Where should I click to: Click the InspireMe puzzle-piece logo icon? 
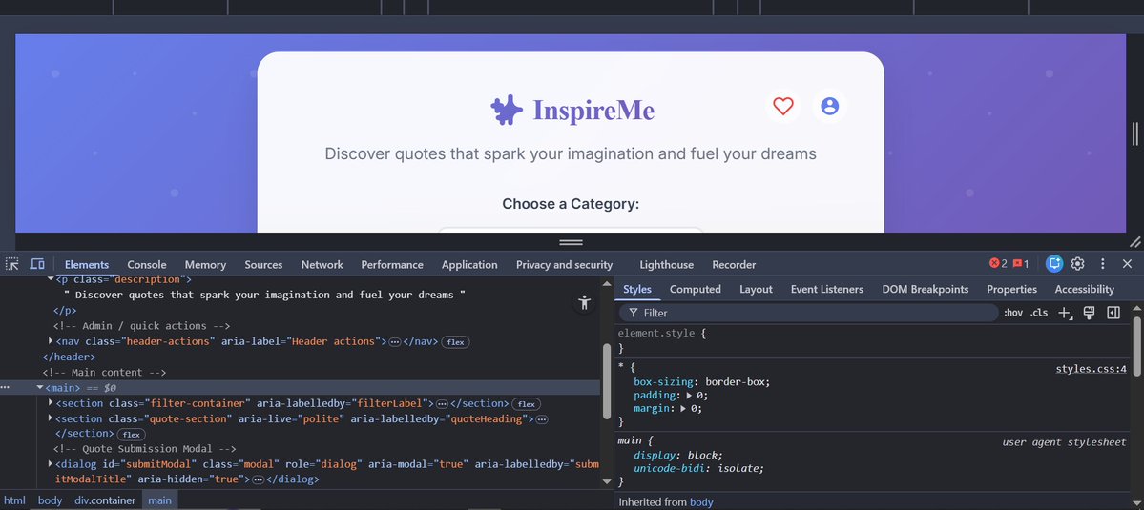pyautogui.click(x=507, y=111)
